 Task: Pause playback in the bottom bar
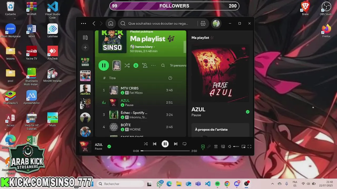(165, 144)
